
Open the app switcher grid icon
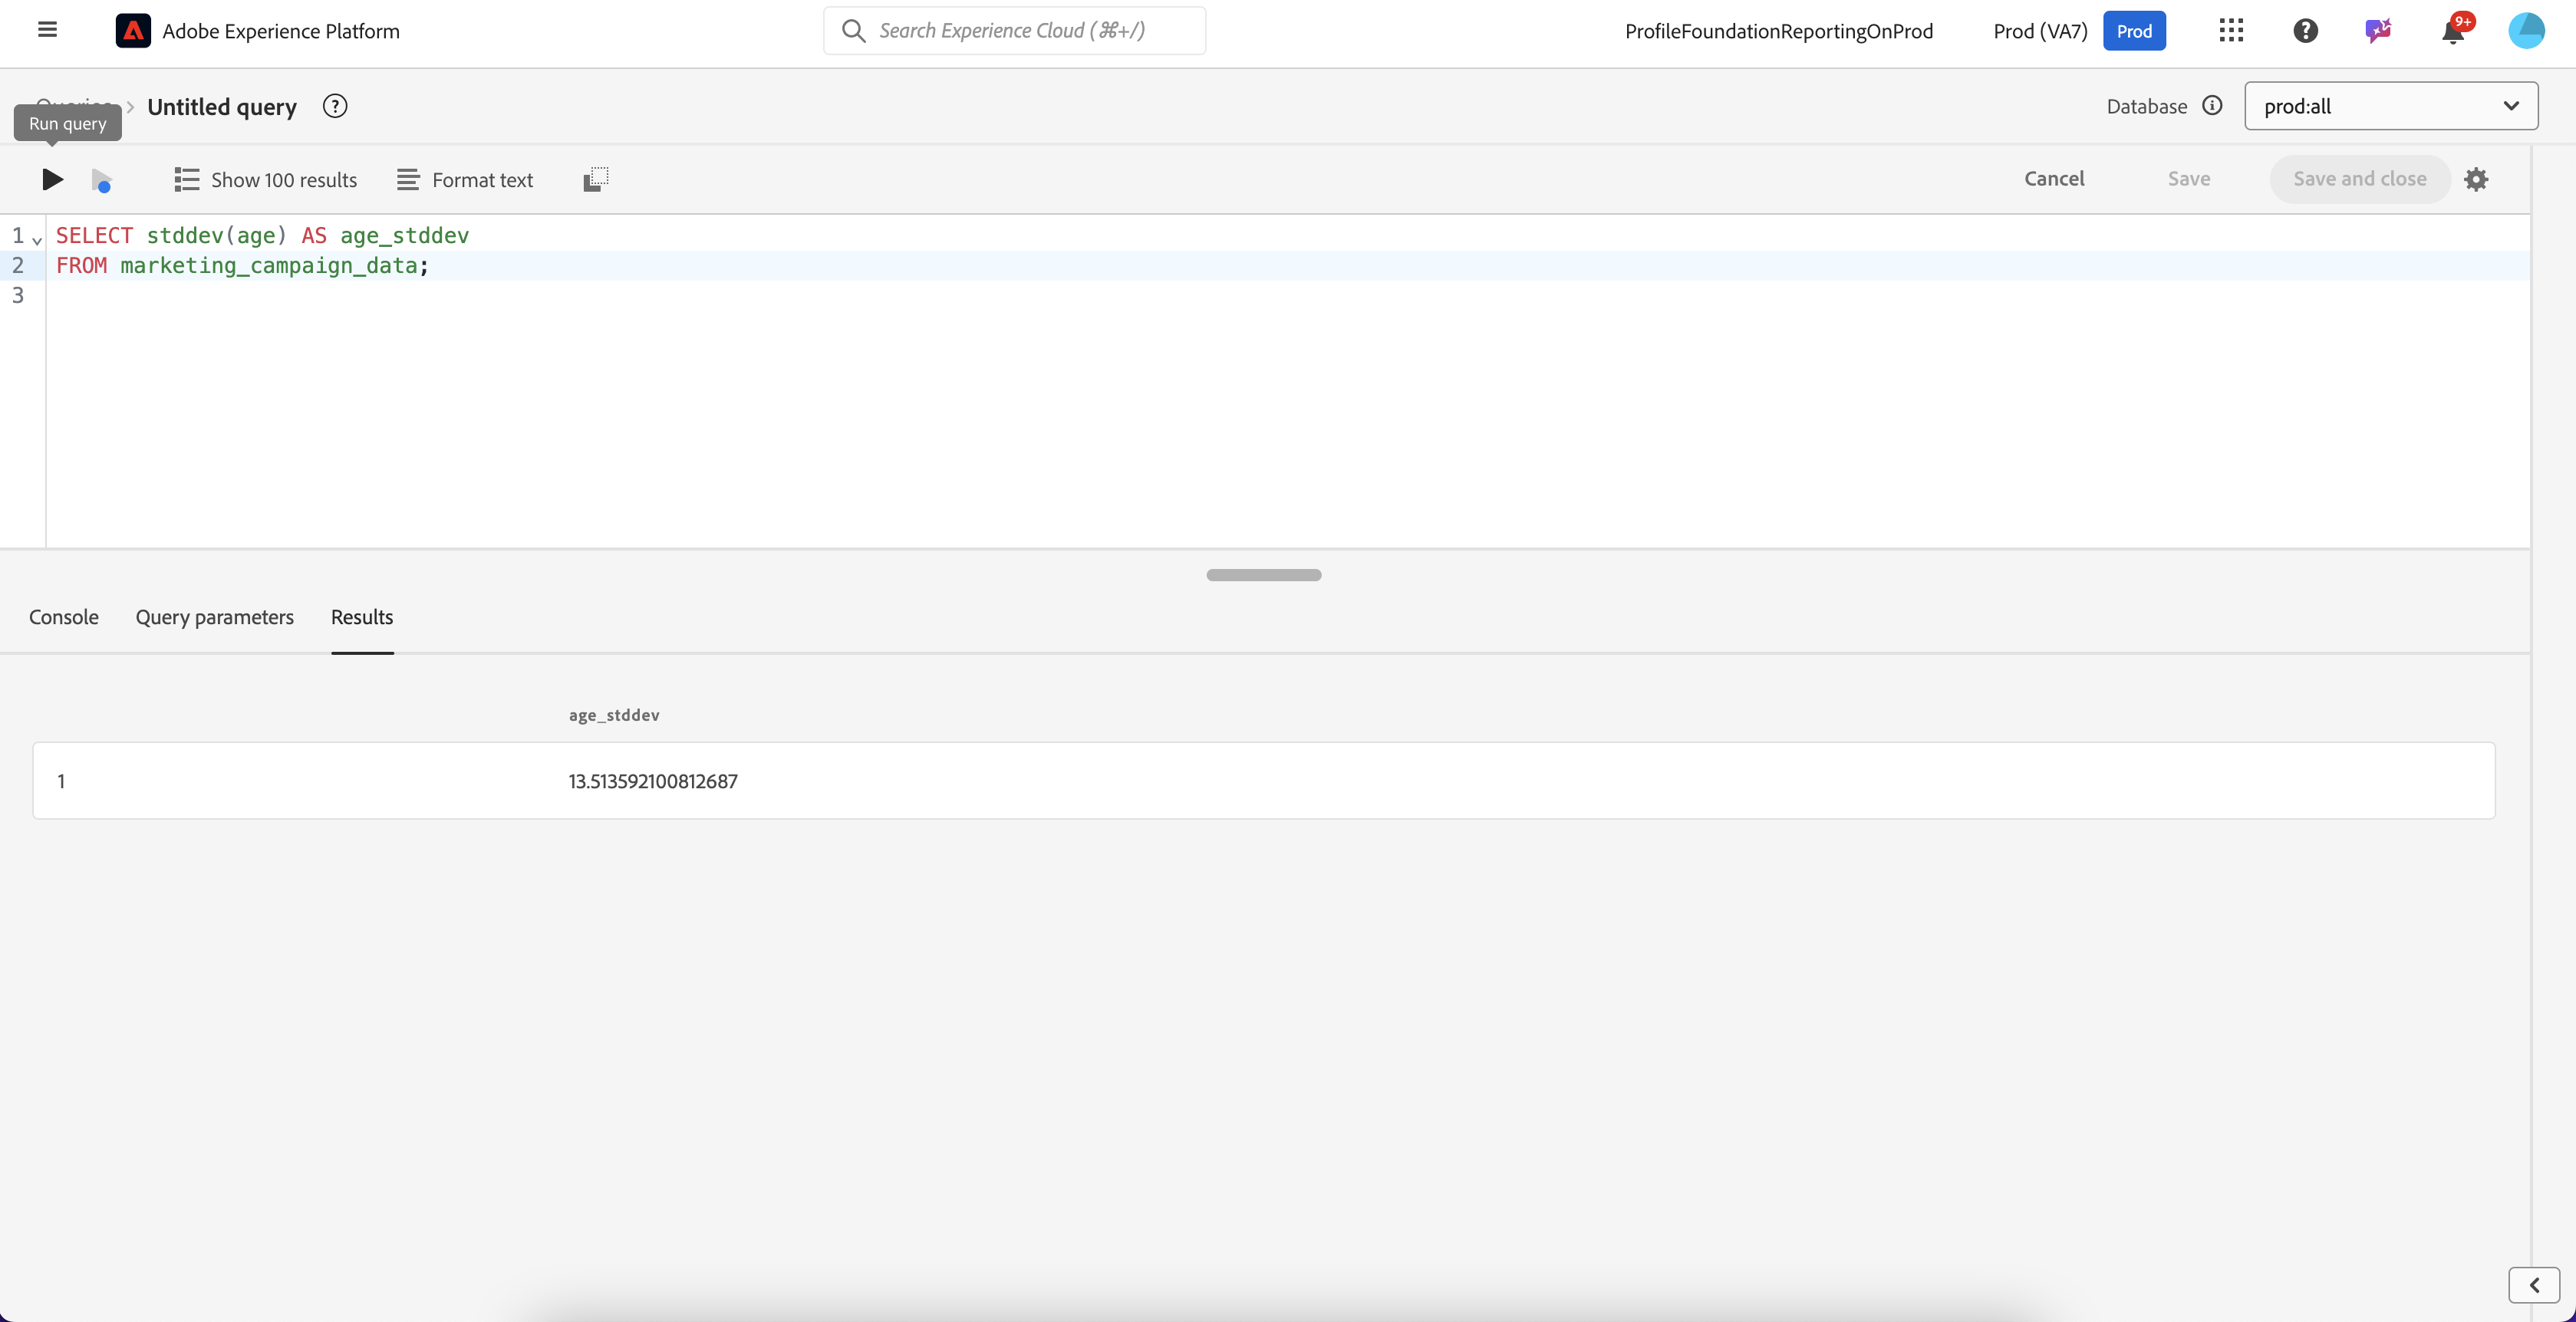tap(2231, 31)
